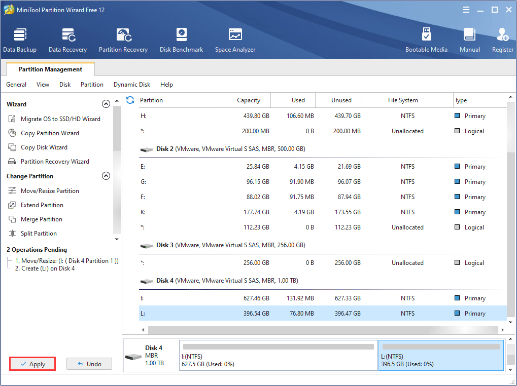The image size is (517, 386).
Task: Open the Manual
Action: click(x=469, y=41)
